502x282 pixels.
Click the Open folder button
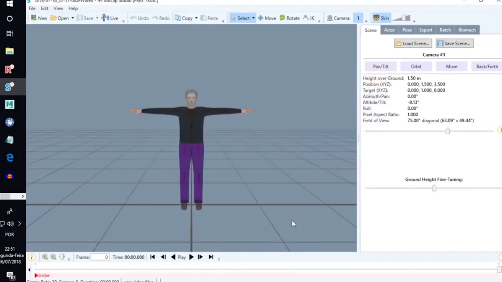tap(59, 18)
